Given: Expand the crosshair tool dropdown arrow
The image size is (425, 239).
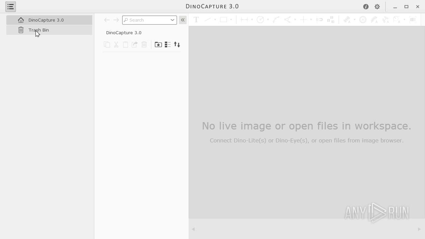Looking at the screenshot, I should pos(311,20).
